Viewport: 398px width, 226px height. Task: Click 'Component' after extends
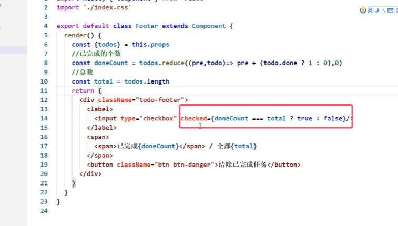pyautogui.click(x=209, y=26)
